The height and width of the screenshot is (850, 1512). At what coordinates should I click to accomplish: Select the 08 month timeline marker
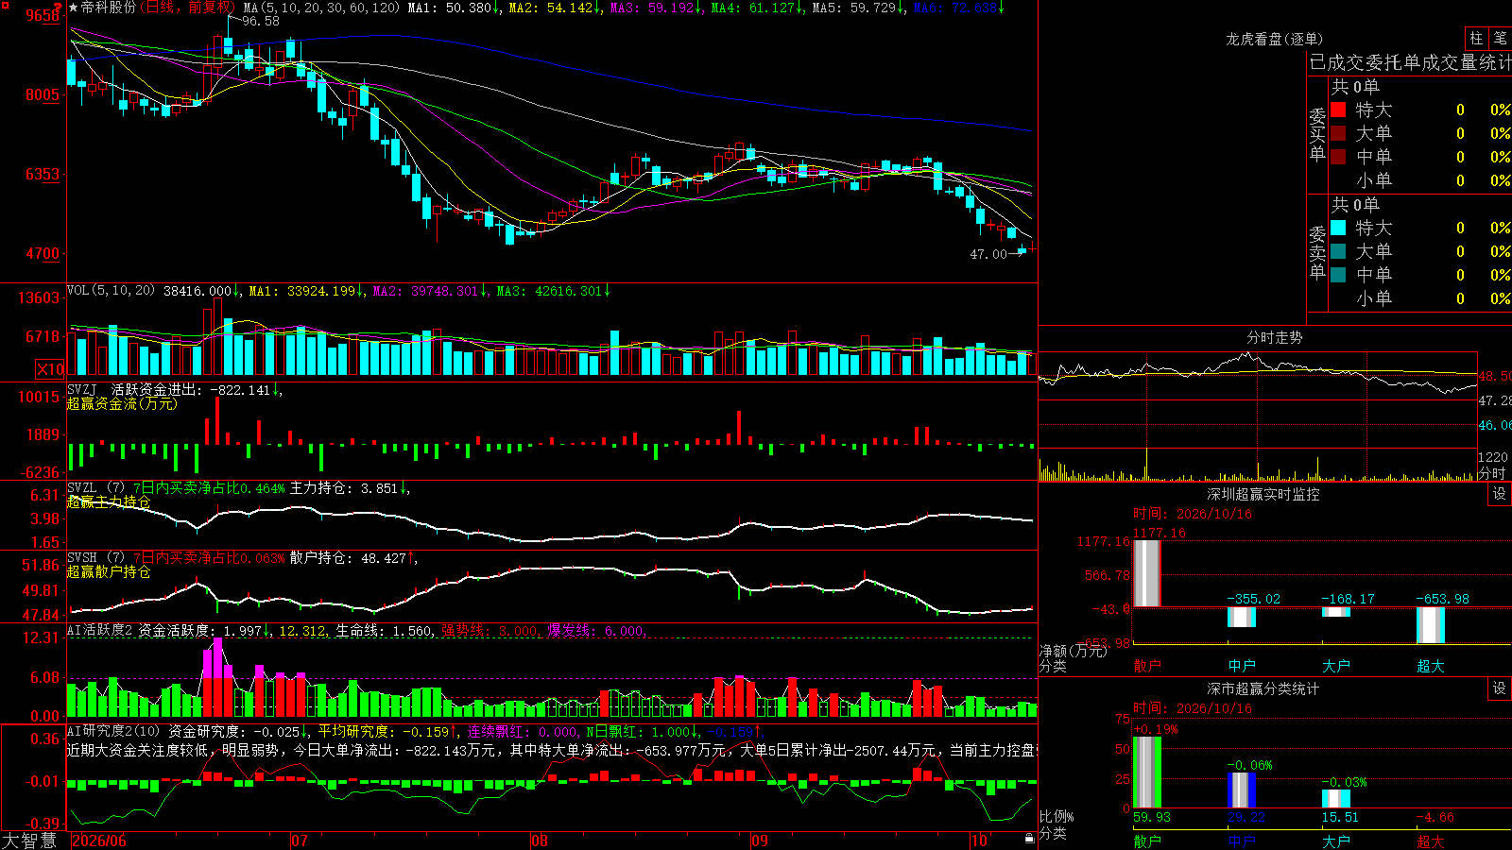pos(540,841)
